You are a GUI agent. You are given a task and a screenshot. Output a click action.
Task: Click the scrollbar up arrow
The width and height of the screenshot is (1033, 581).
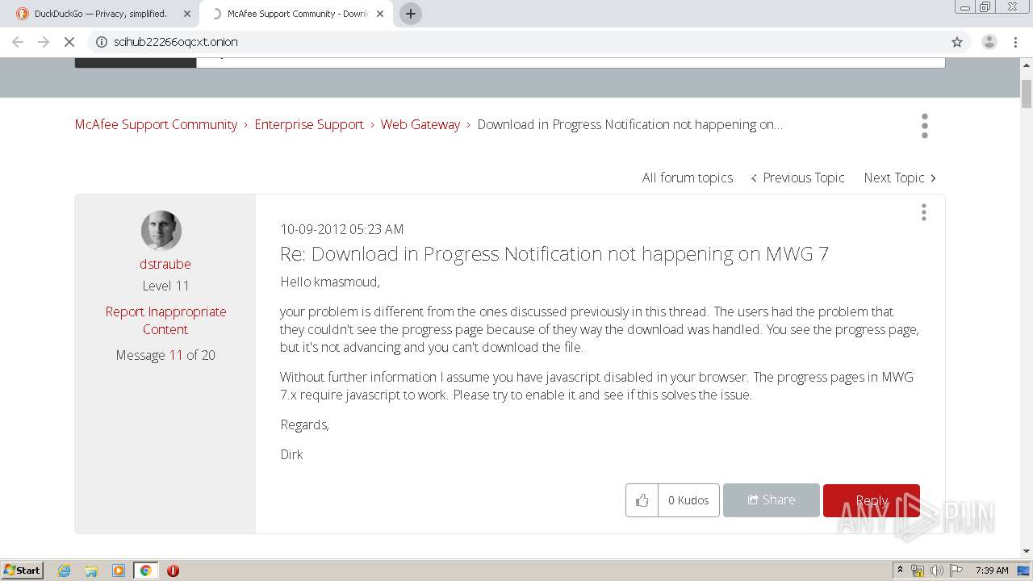click(1027, 65)
